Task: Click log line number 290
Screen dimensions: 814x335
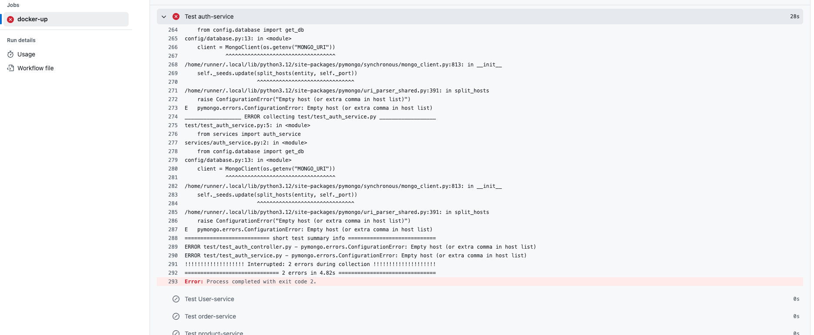Action: tap(173, 256)
